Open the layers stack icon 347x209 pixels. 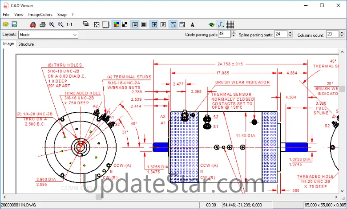pos(86,24)
